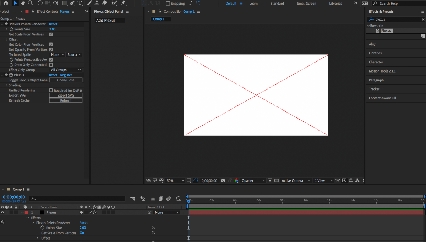This screenshot has height=242, width=426.
Task: Uncheck Get Scale From Vertices
Action: coord(51,34)
